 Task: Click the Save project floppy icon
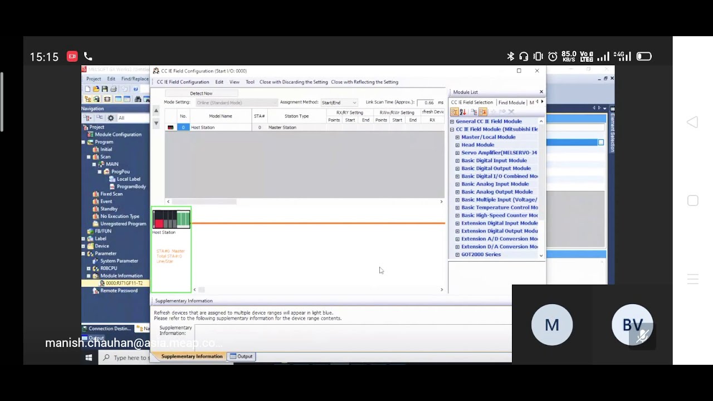[x=104, y=89]
